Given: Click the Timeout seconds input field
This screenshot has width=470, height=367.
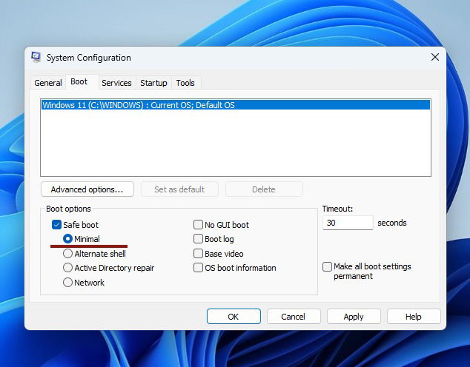Looking at the screenshot, I should [x=348, y=223].
